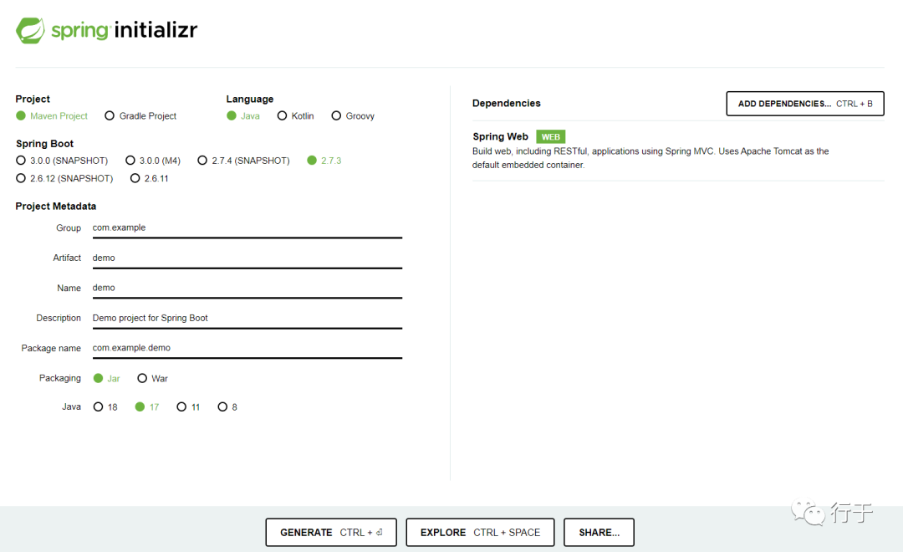Click the Spring Web description text

pos(650,158)
